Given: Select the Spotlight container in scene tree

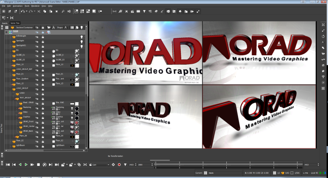Looking at the screenshot, I should coord(20,41).
